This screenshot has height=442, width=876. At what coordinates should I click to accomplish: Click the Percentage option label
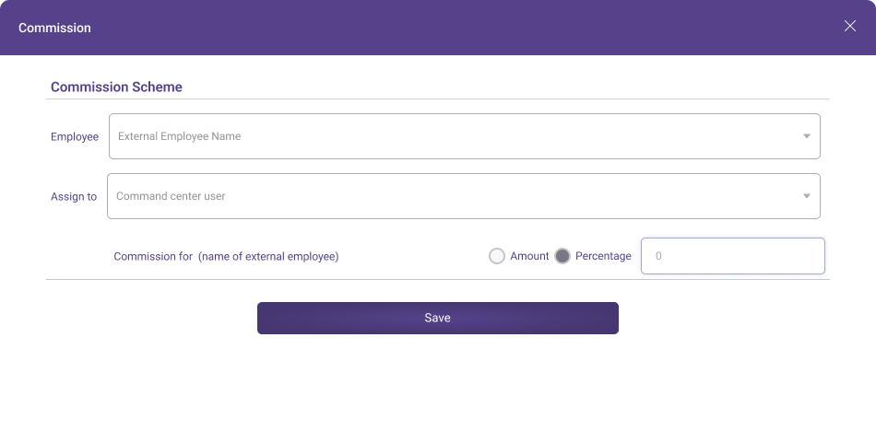(603, 256)
